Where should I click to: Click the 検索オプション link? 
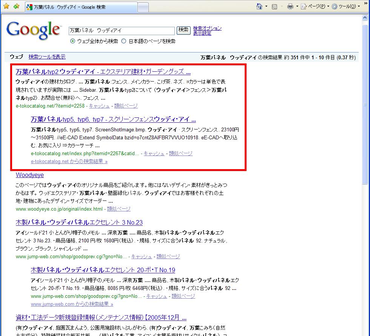point(207,28)
